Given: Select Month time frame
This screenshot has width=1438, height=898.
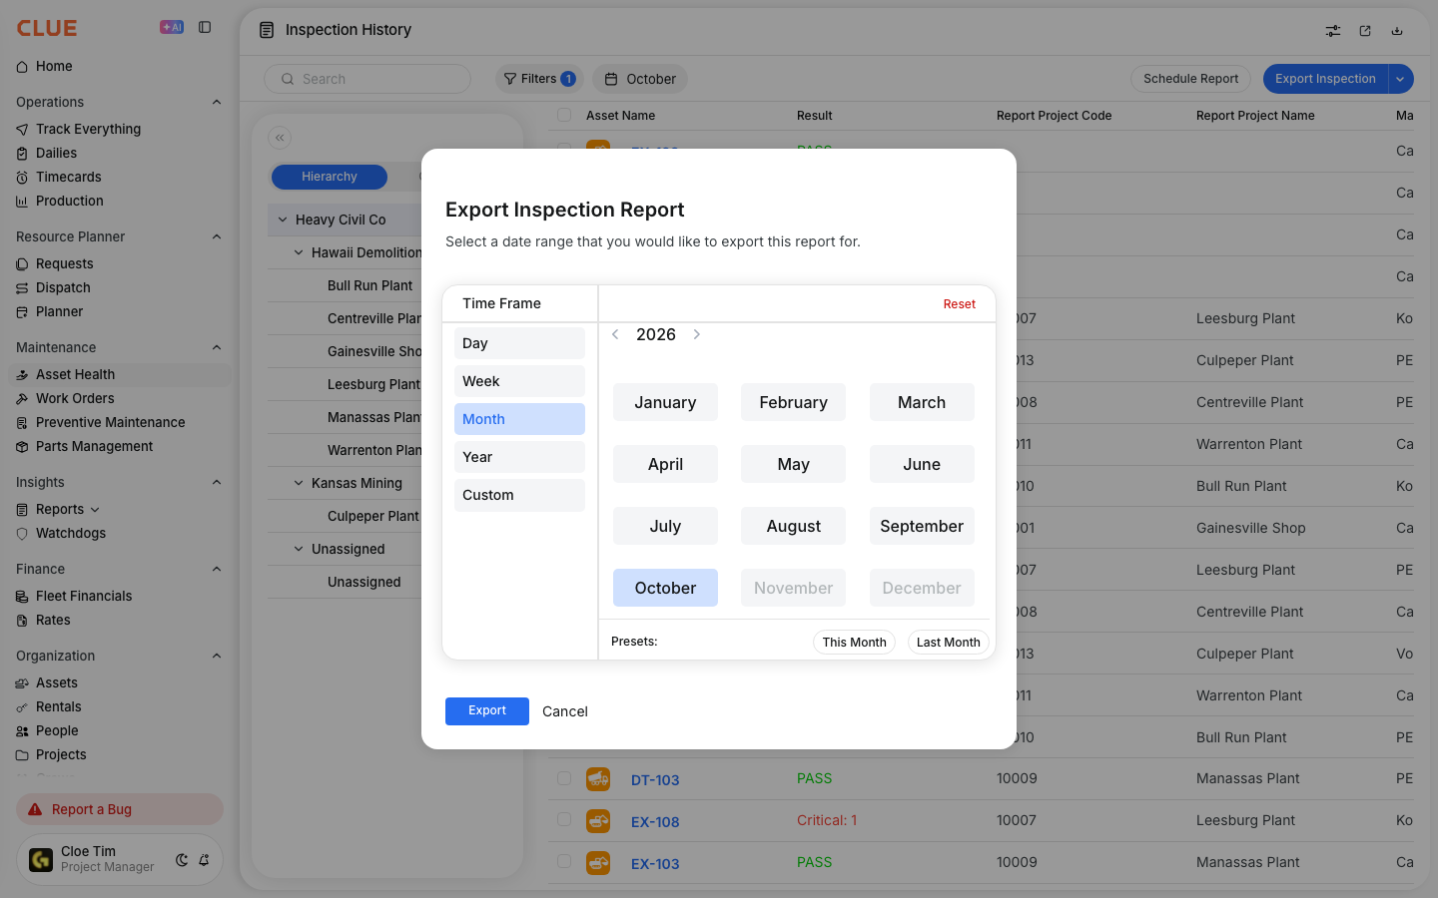Looking at the screenshot, I should tap(519, 419).
